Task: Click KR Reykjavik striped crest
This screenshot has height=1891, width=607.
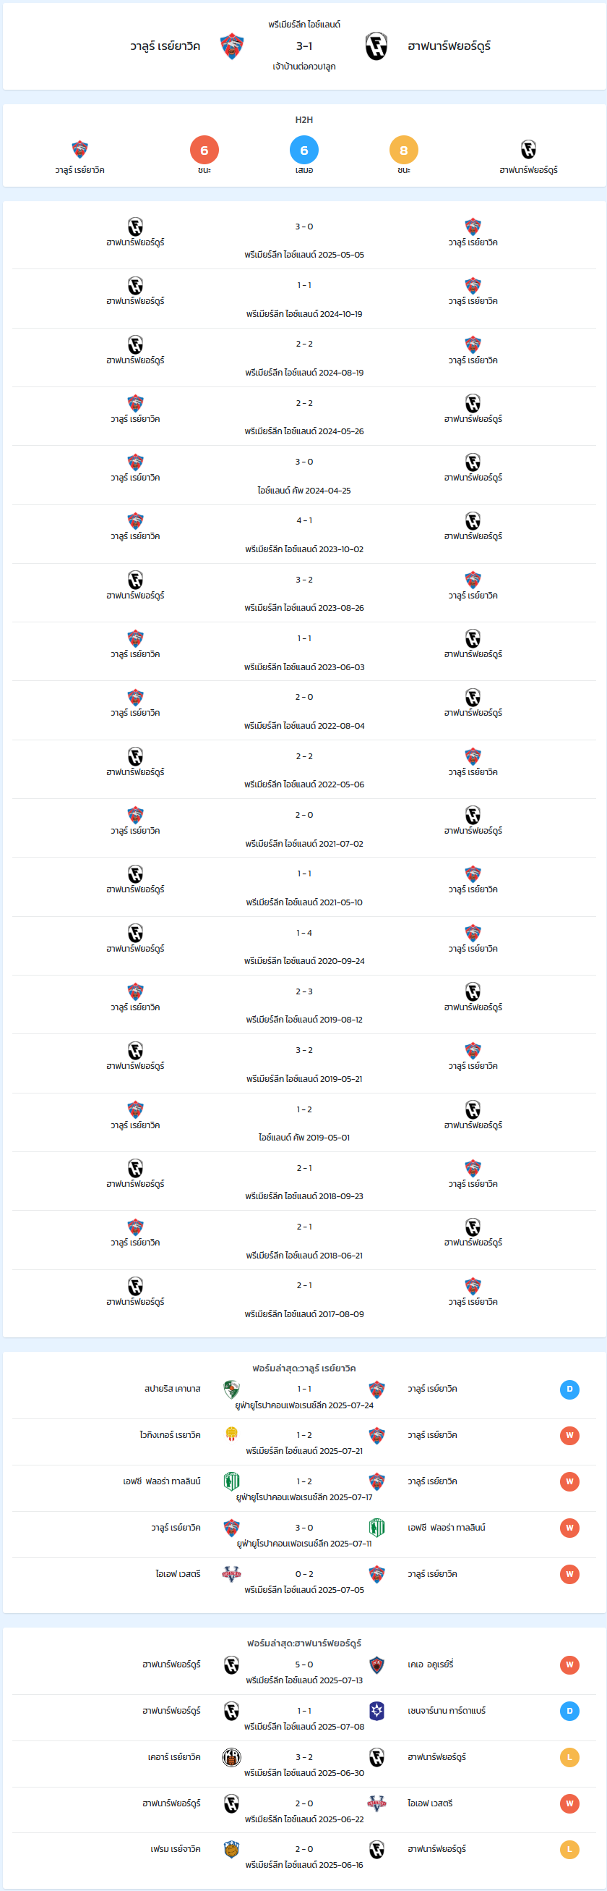Action: [x=232, y=1757]
